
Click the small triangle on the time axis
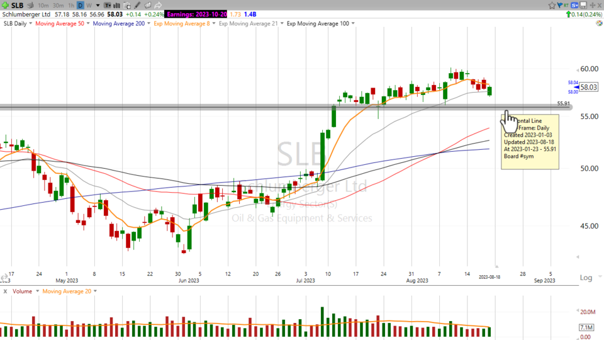tap(497, 266)
